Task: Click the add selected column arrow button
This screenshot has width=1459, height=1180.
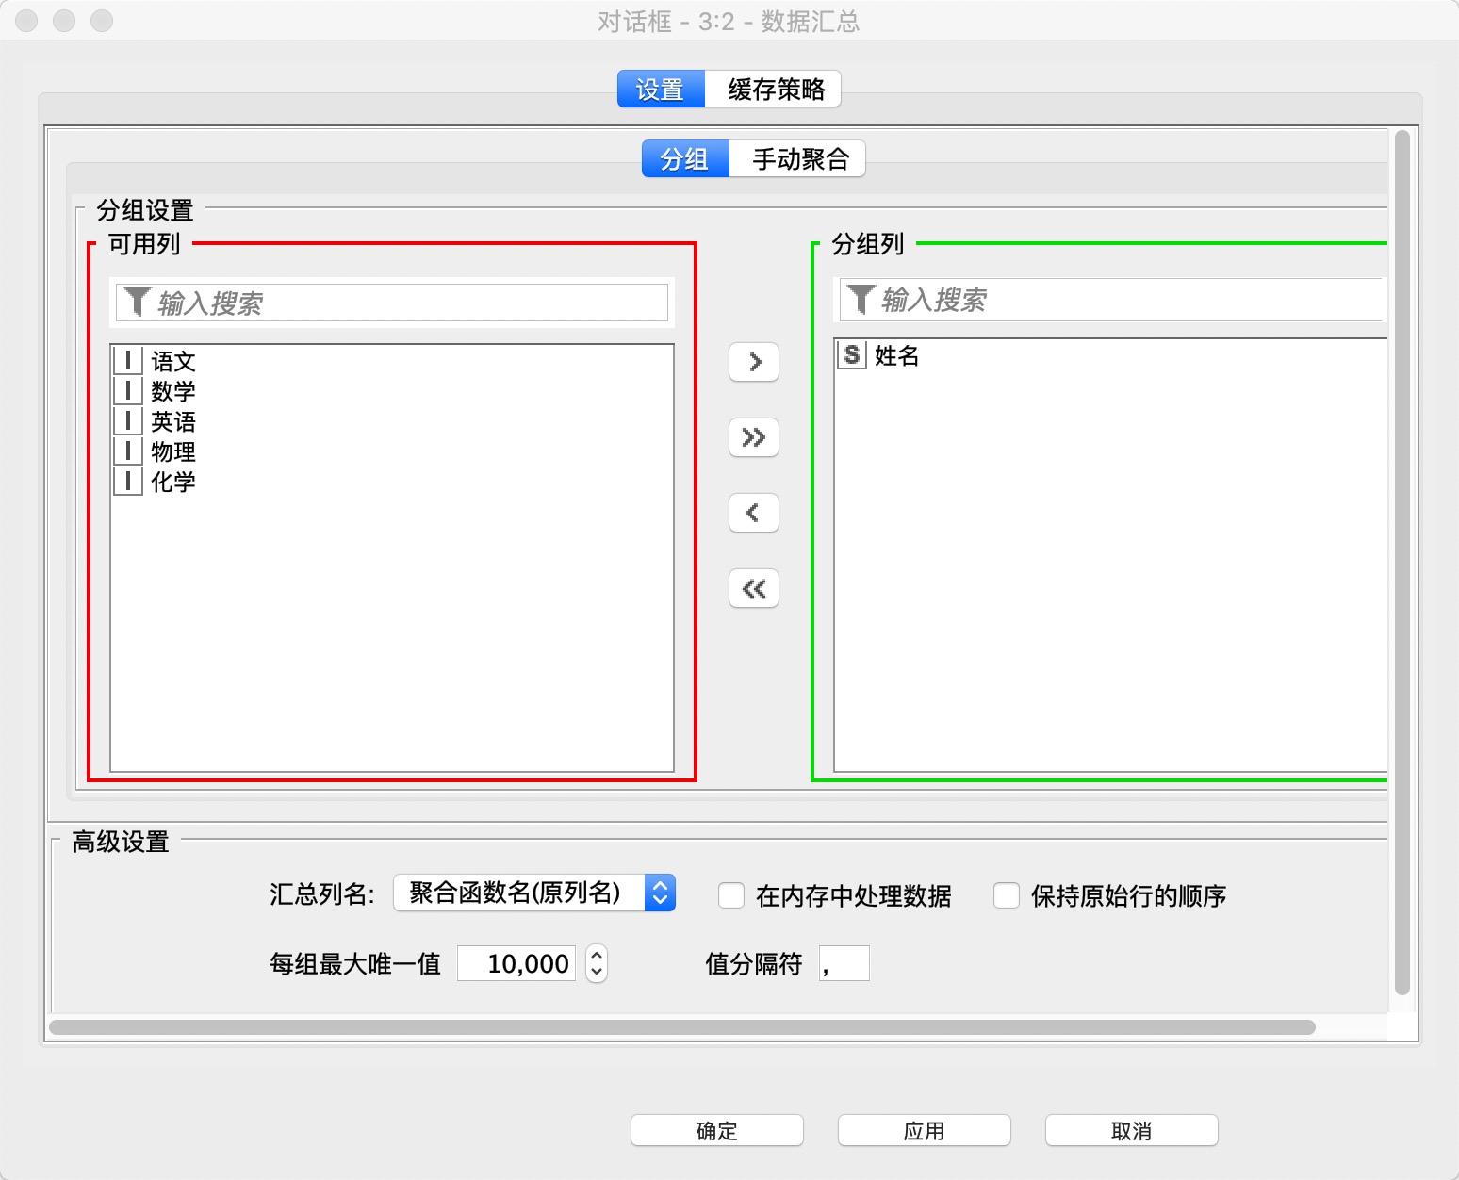Action: (x=754, y=362)
